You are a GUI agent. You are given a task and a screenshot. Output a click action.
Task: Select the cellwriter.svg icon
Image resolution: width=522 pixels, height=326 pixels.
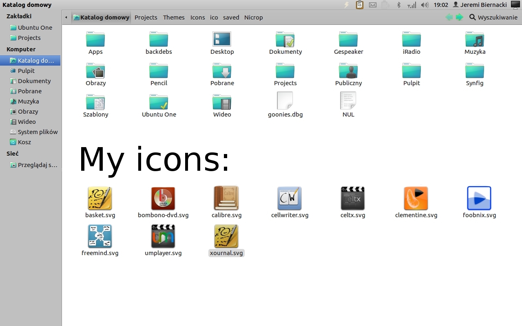point(290,198)
